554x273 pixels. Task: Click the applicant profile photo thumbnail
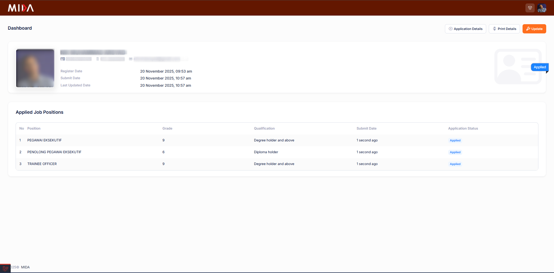pos(35,68)
